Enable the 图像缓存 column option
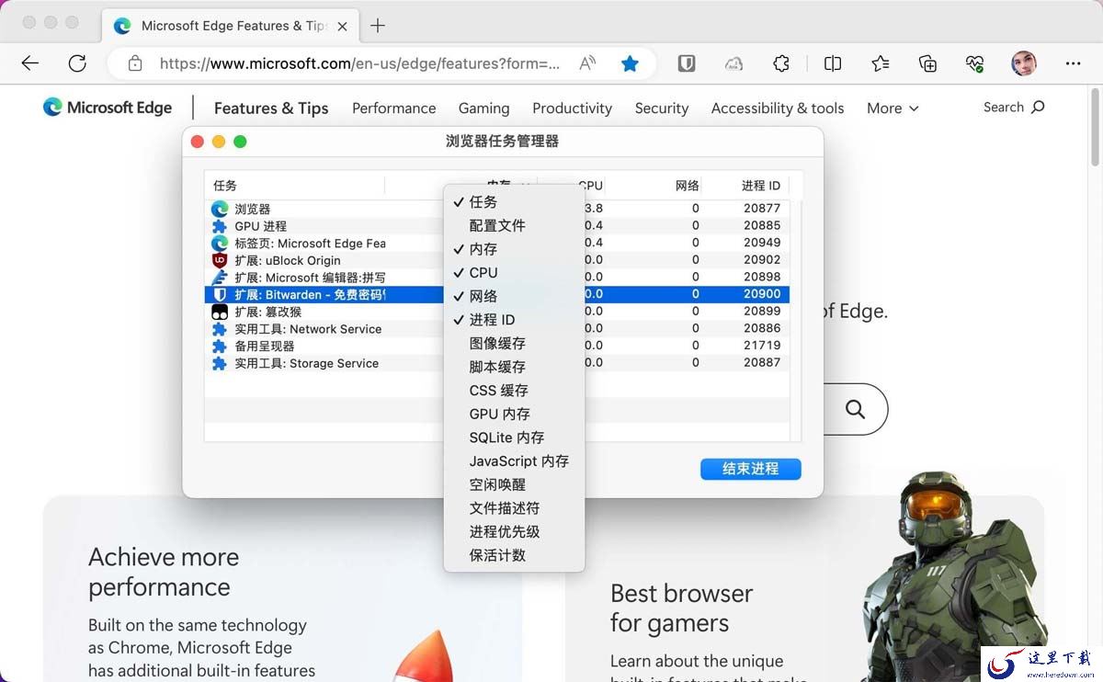Screen dimensions: 1103x682 (514, 343)
